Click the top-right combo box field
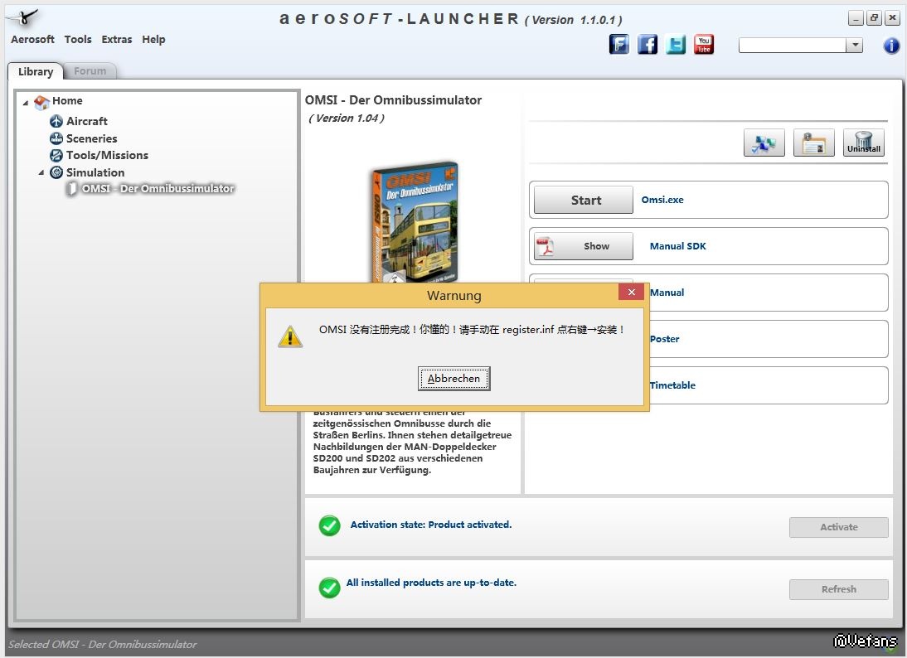Screen dimensions: 907x658 792,45
